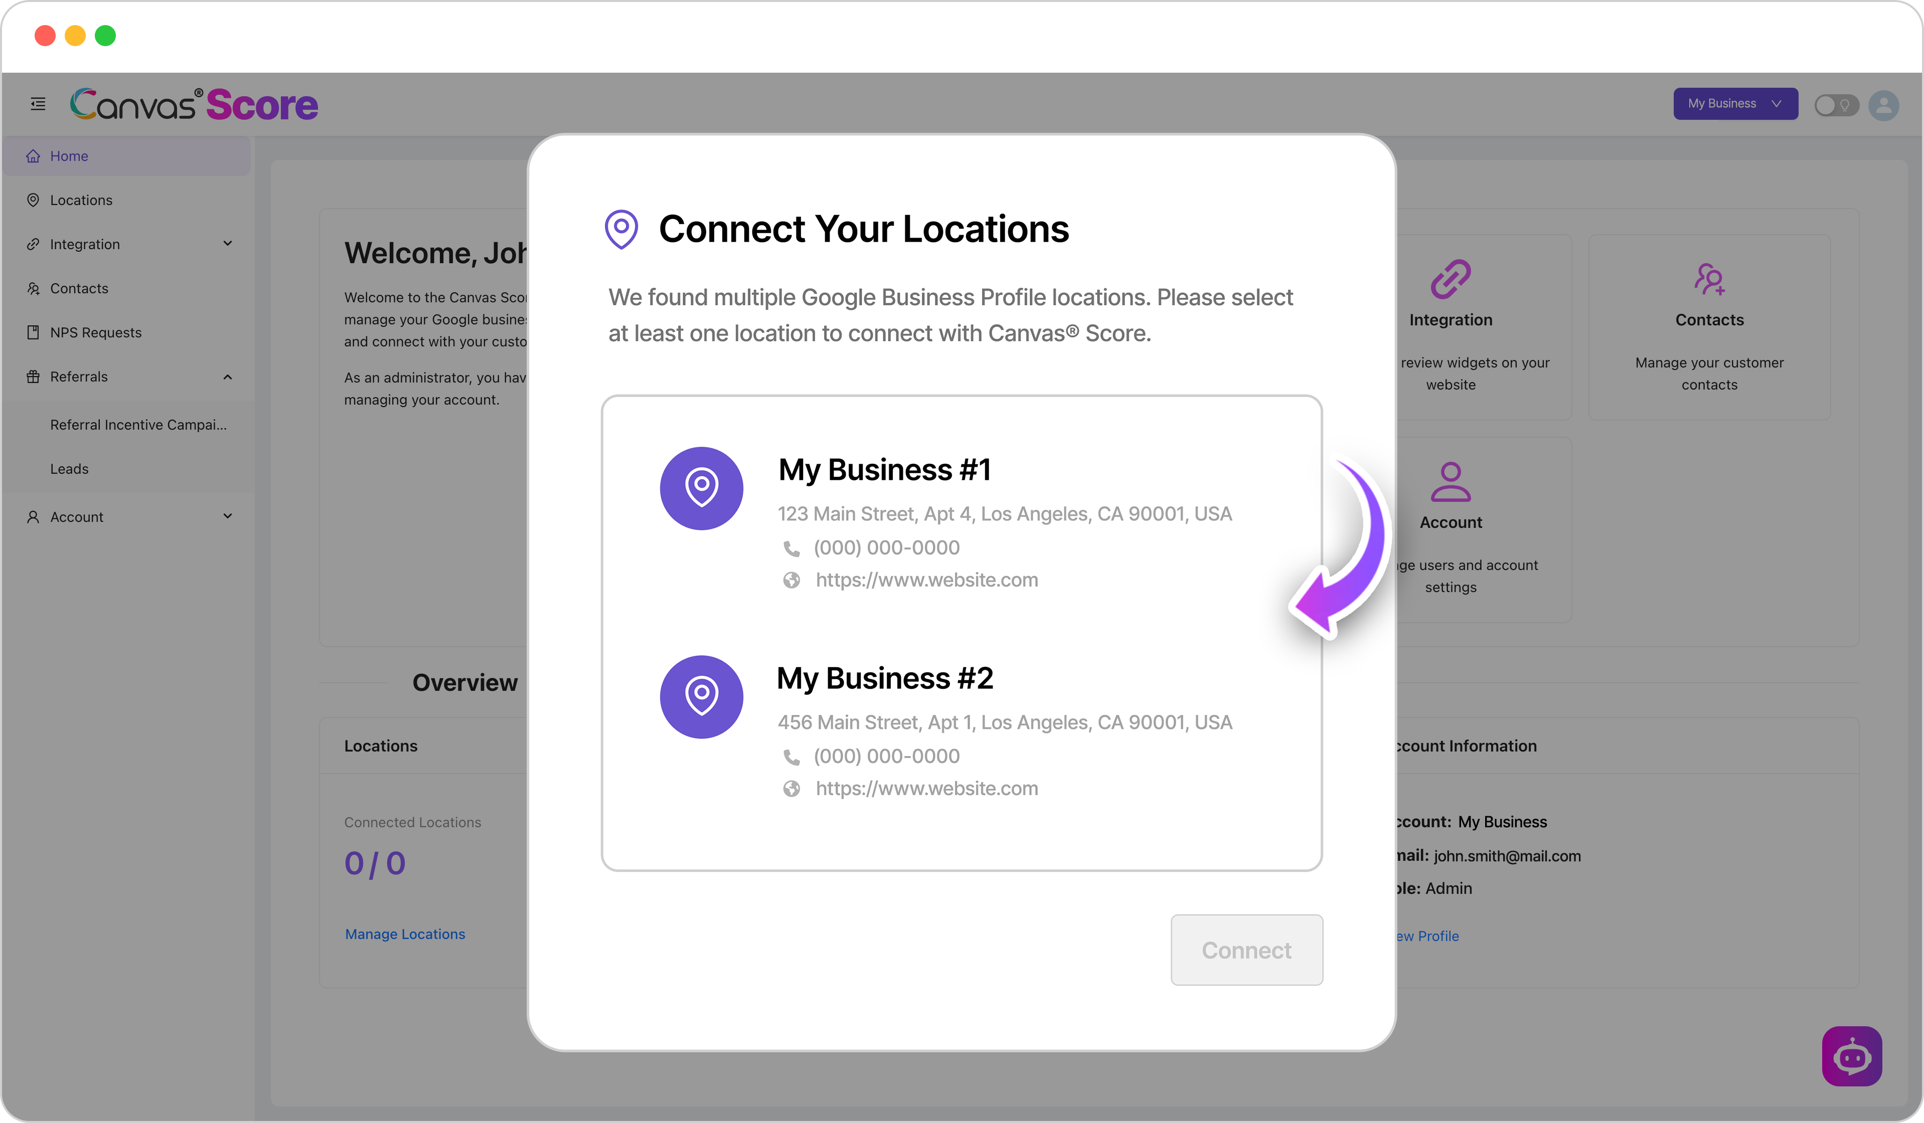
Task: Click phone icon for My Business #1
Action: pos(792,548)
